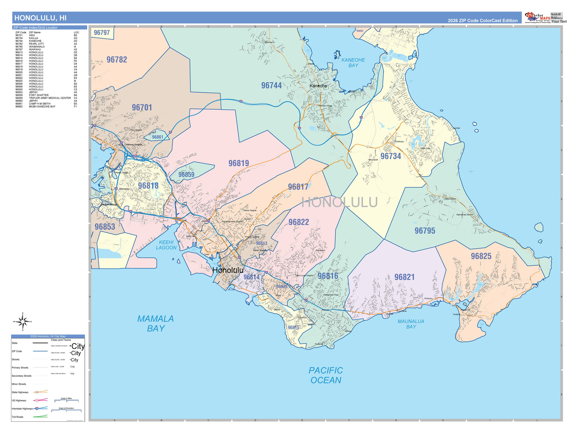This screenshot has height=431, width=572.
Task: Click the MAMALA BAY water label
Action: (x=156, y=323)
